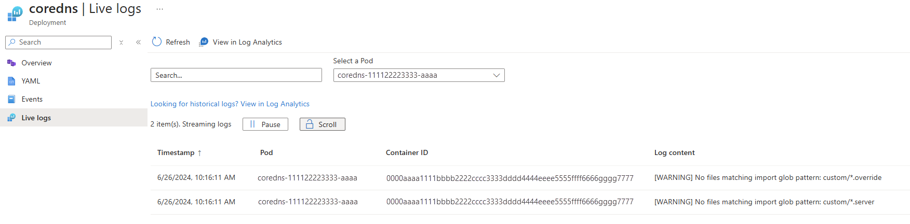Focus the log Search... input field

pyautogui.click(x=236, y=75)
